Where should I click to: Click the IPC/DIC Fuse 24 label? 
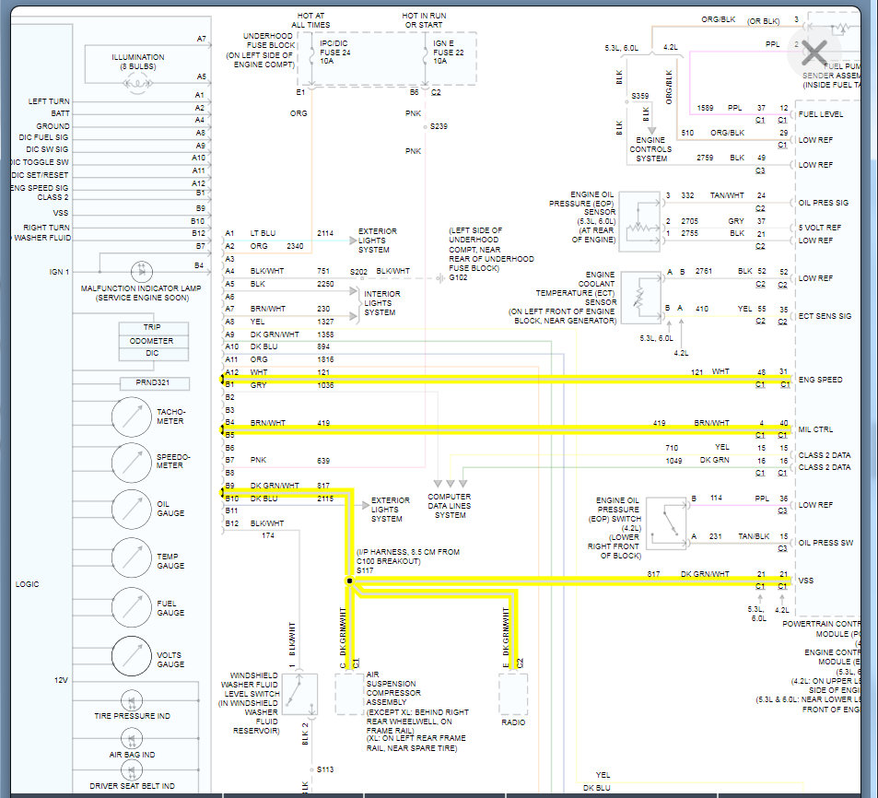pos(334,50)
